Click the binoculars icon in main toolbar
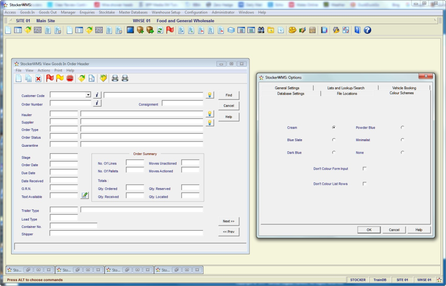Viewport: 446px width, 286px height. pos(261,30)
